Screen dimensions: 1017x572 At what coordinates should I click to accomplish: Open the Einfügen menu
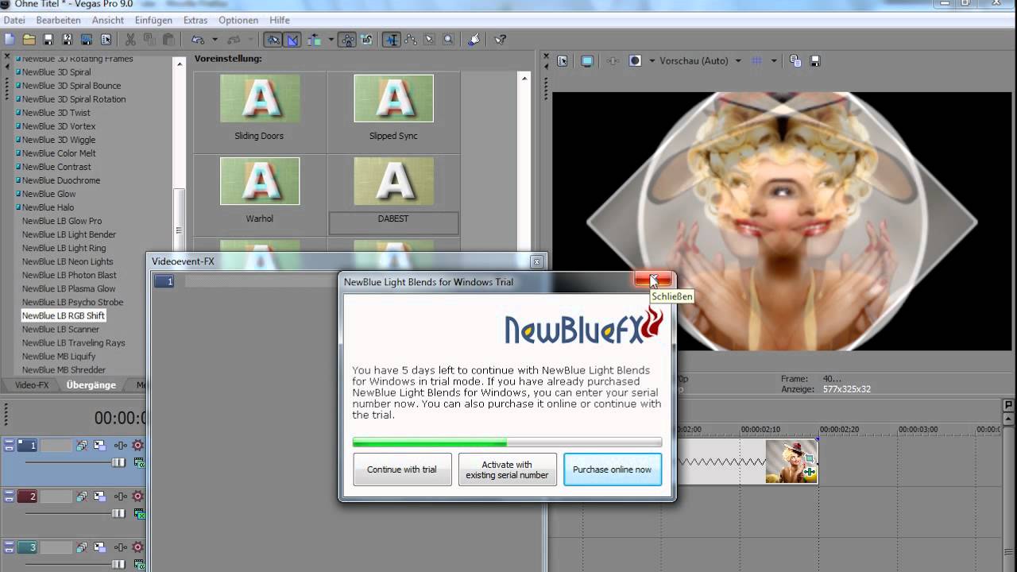pos(153,20)
